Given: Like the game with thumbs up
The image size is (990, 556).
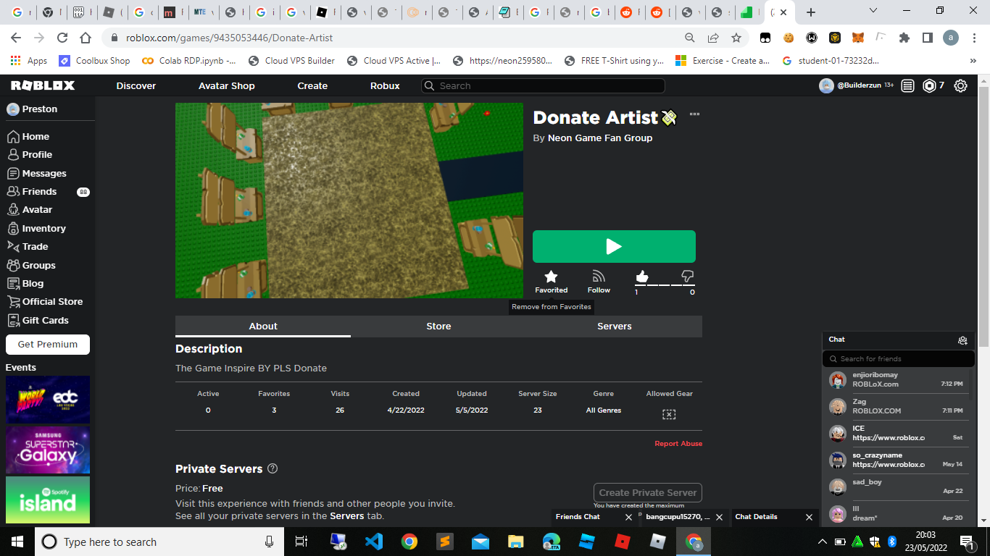Looking at the screenshot, I should [x=641, y=277].
